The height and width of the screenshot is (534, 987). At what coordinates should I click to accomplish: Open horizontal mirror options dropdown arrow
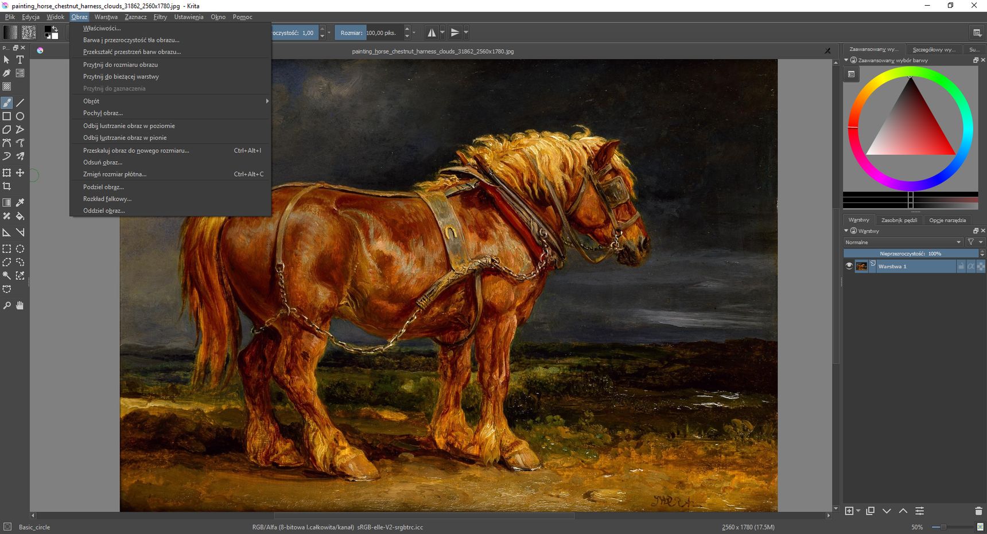[x=442, y=33]
